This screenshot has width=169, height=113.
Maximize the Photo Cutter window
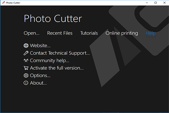click(155, 3)
